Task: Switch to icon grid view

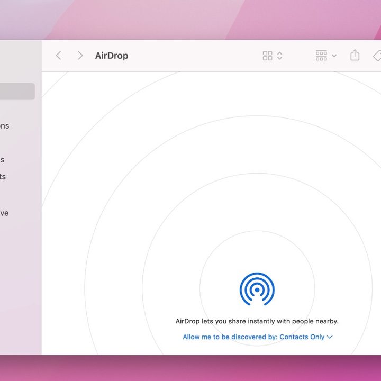Action: point(268,56)
